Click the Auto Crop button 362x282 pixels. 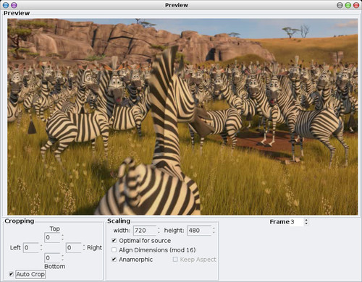(x=30, y=274)
